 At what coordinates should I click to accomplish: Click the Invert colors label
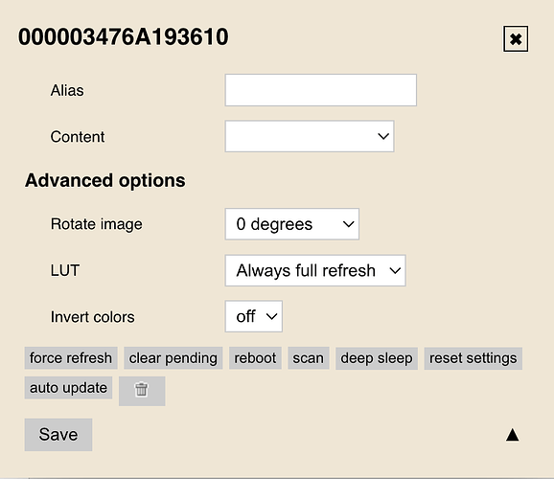coord(93,317)
